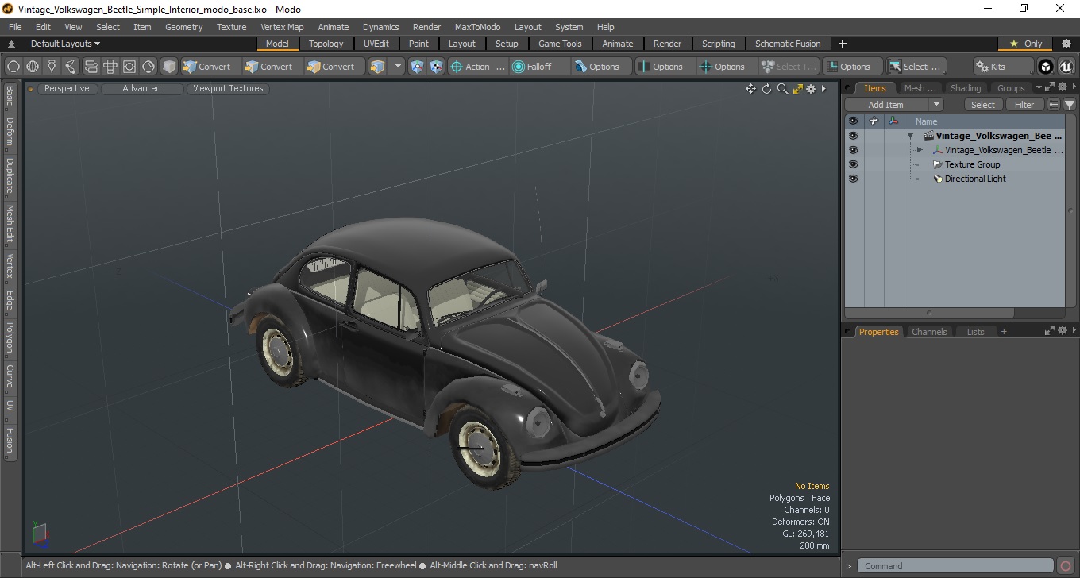Click viewport rotate icon

click(x=766, y=89)
